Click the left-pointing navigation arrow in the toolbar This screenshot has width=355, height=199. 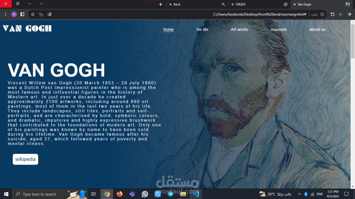point(341,14)
